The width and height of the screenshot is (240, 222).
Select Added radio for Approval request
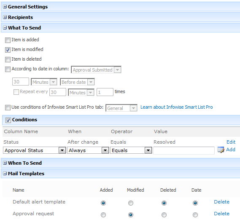[103, 215]
